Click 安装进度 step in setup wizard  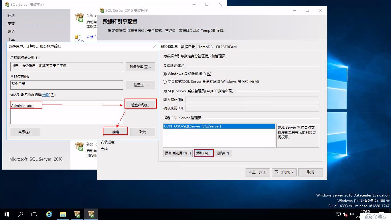point(108,142)
